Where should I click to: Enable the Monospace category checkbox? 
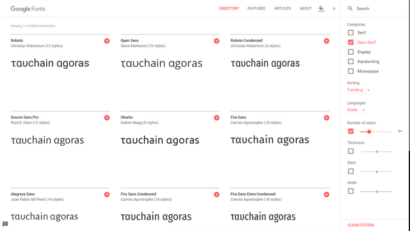350,71
